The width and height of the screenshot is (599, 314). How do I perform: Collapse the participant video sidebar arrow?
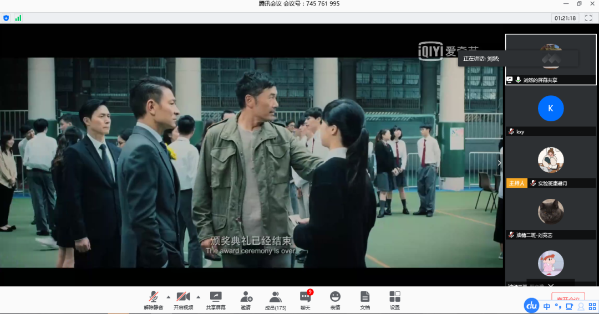499,163
